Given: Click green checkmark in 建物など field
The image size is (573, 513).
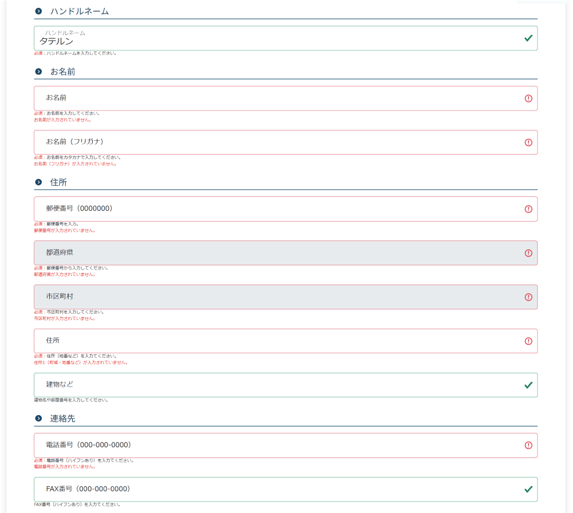Looking at the screenshot, I should (528, 385).
